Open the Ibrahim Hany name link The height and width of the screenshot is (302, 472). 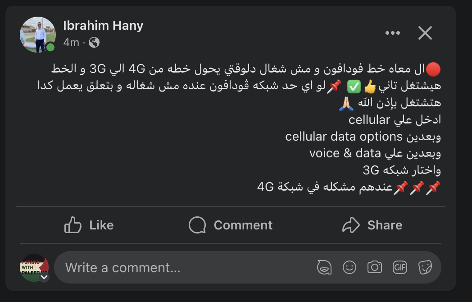[103, 26]
